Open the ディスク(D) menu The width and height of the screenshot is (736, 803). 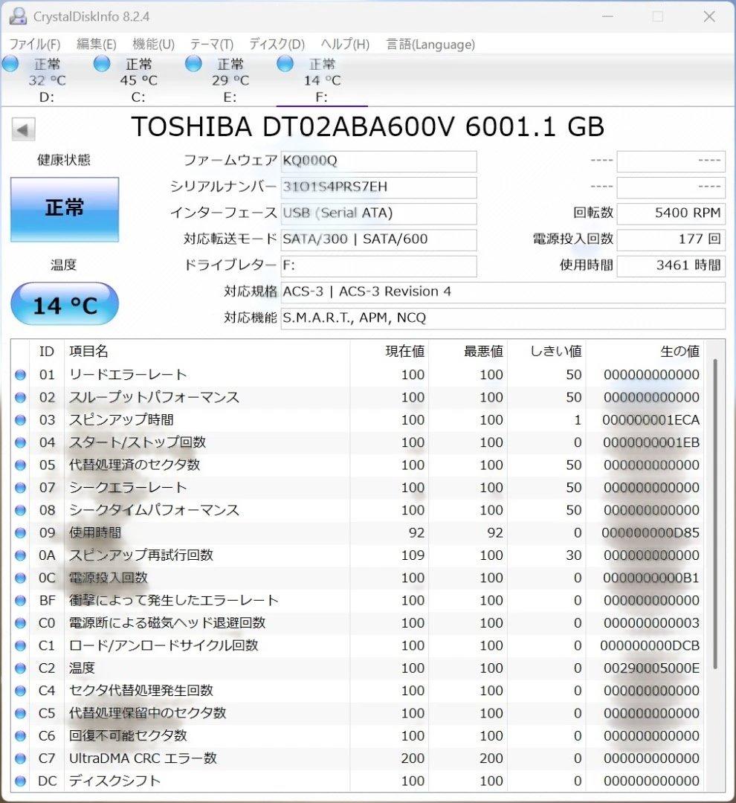coord(275,45)
